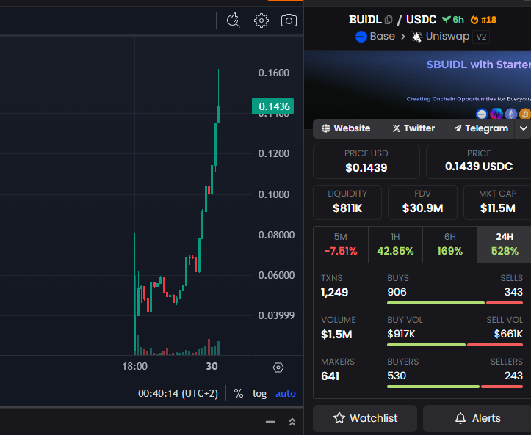
Task: Click the TXNS value 1,249
Action: [x=334, y=293]
